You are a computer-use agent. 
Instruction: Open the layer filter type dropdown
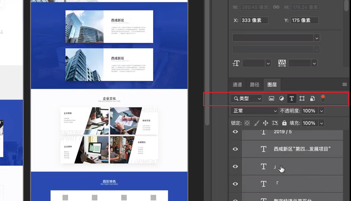(247, 99)
